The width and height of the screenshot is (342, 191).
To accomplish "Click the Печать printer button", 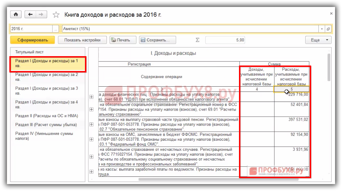I will pyautogui.click(x=120, y=40).
